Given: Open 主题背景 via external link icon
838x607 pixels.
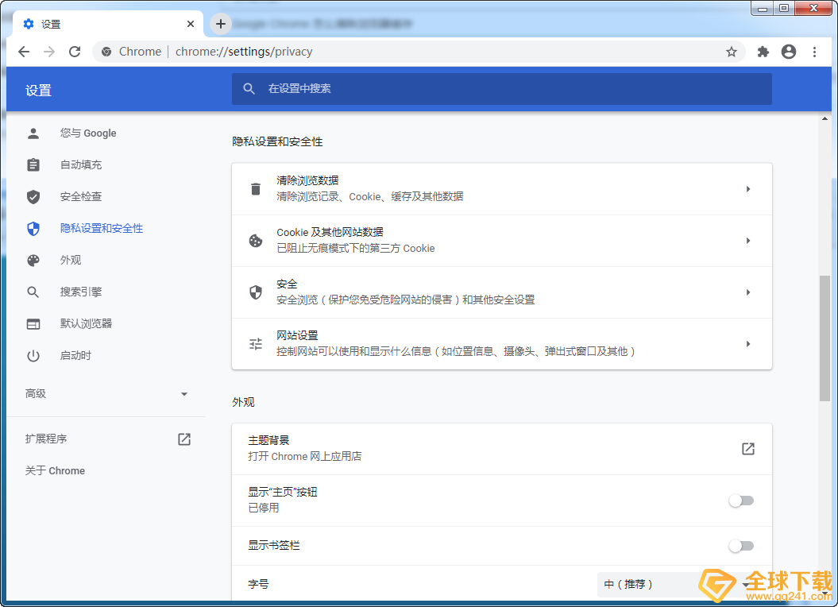Looking at the screenshot, I should coord(747,448).
